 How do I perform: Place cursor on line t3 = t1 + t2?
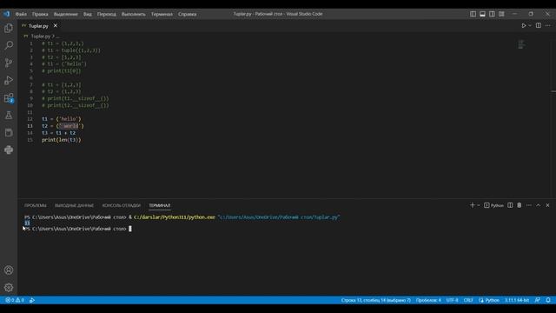(x=58, y=133)
